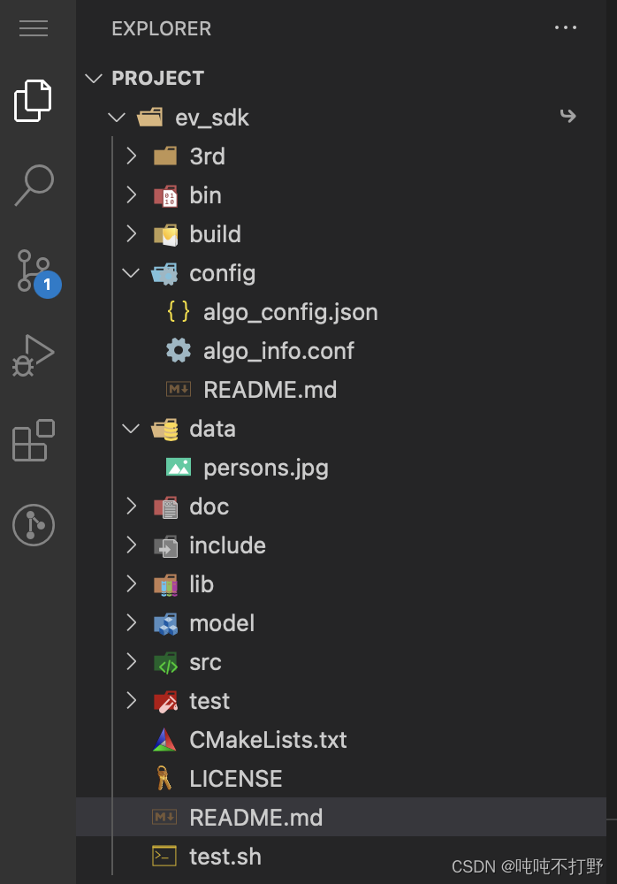Open the Git Graph circular icon
The image size is (617, 884).
coord(34,525)
